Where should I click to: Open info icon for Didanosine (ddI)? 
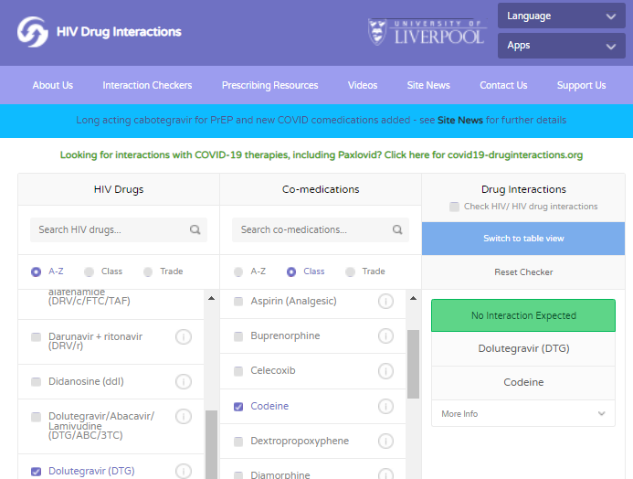[x=184, y=382]
